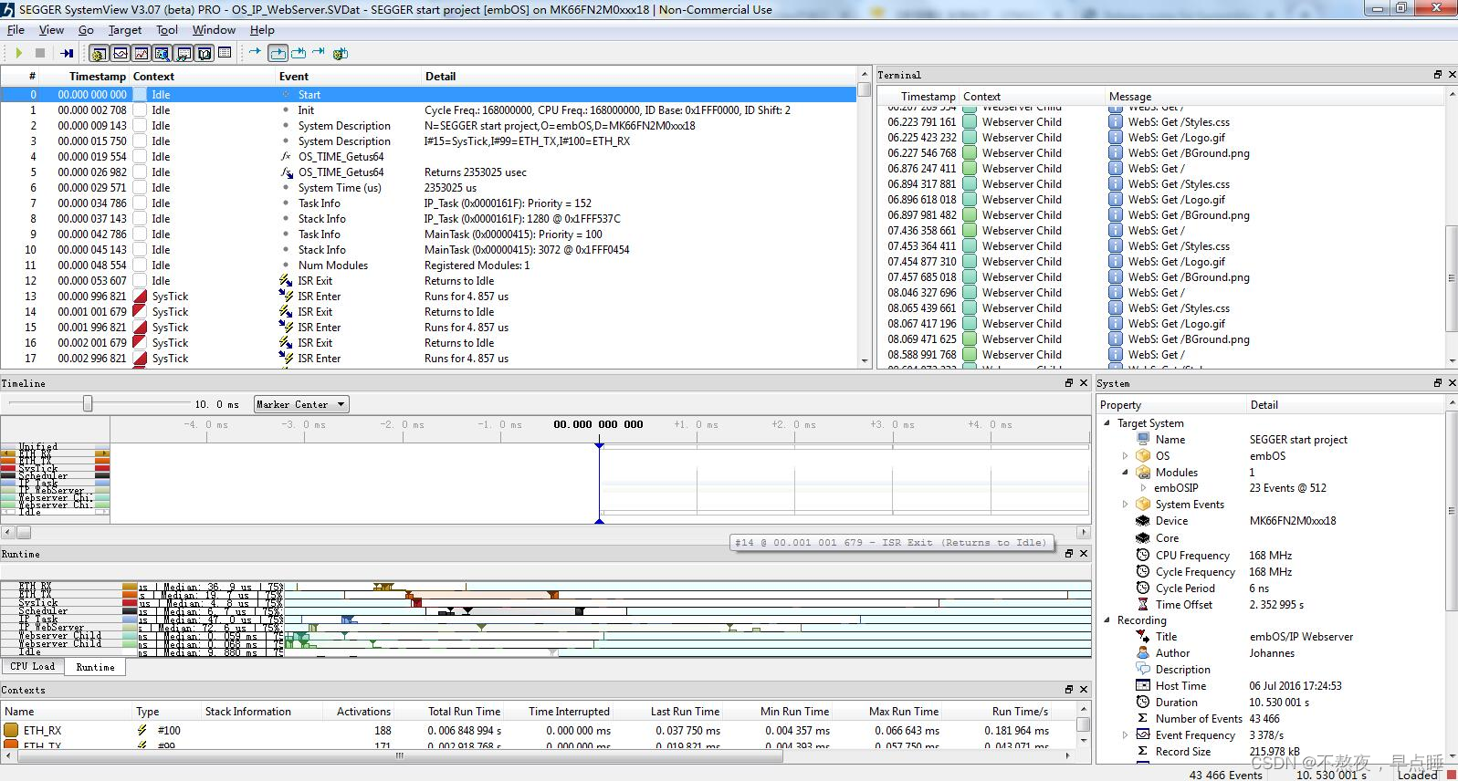Open the Window menu

click(214, 30)
